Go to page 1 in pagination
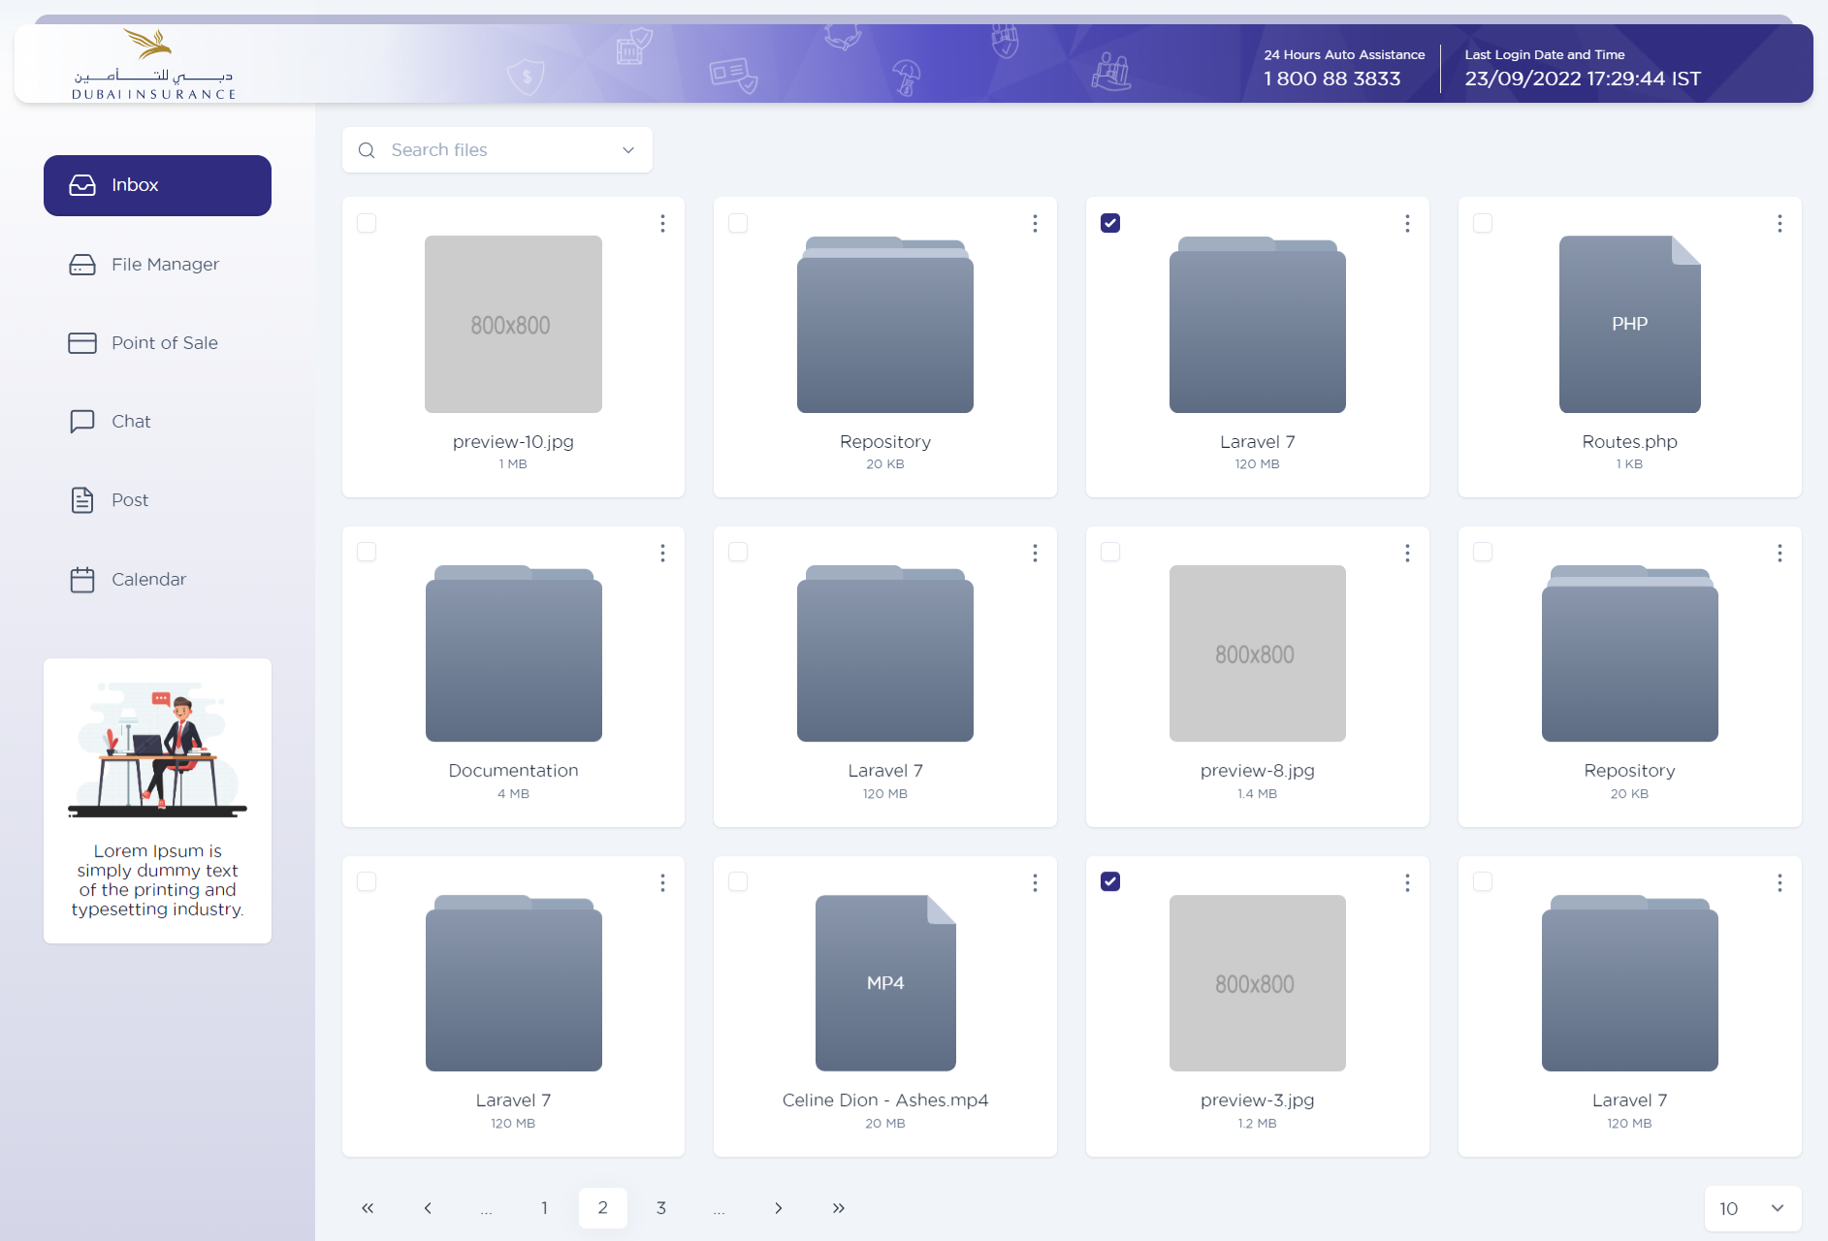The height and width of the screenshot is (1241, 1828). coord(544,1208)
